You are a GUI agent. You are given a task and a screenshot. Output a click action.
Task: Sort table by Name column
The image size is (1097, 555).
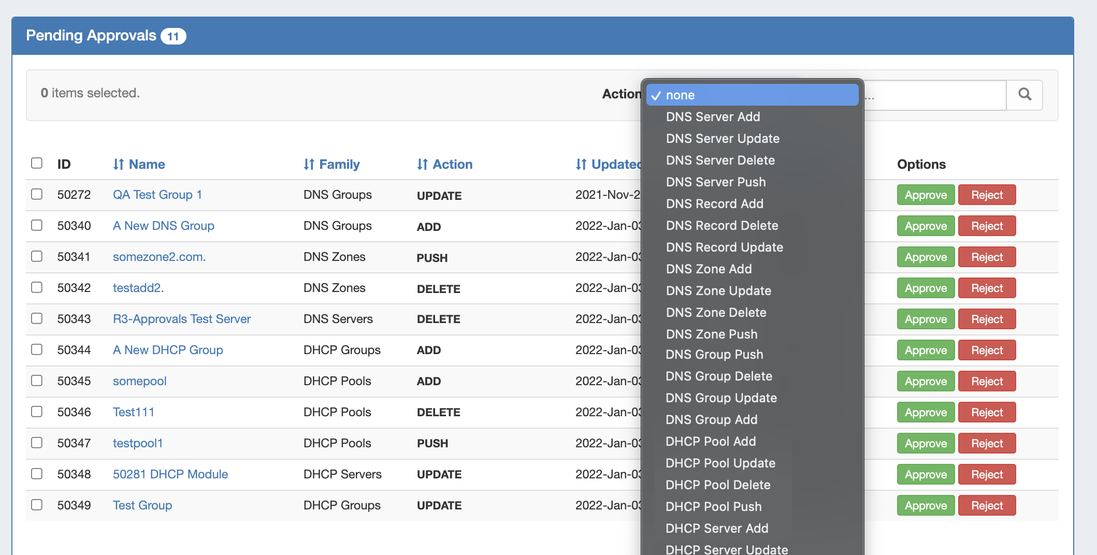click(x=139, y=165)
